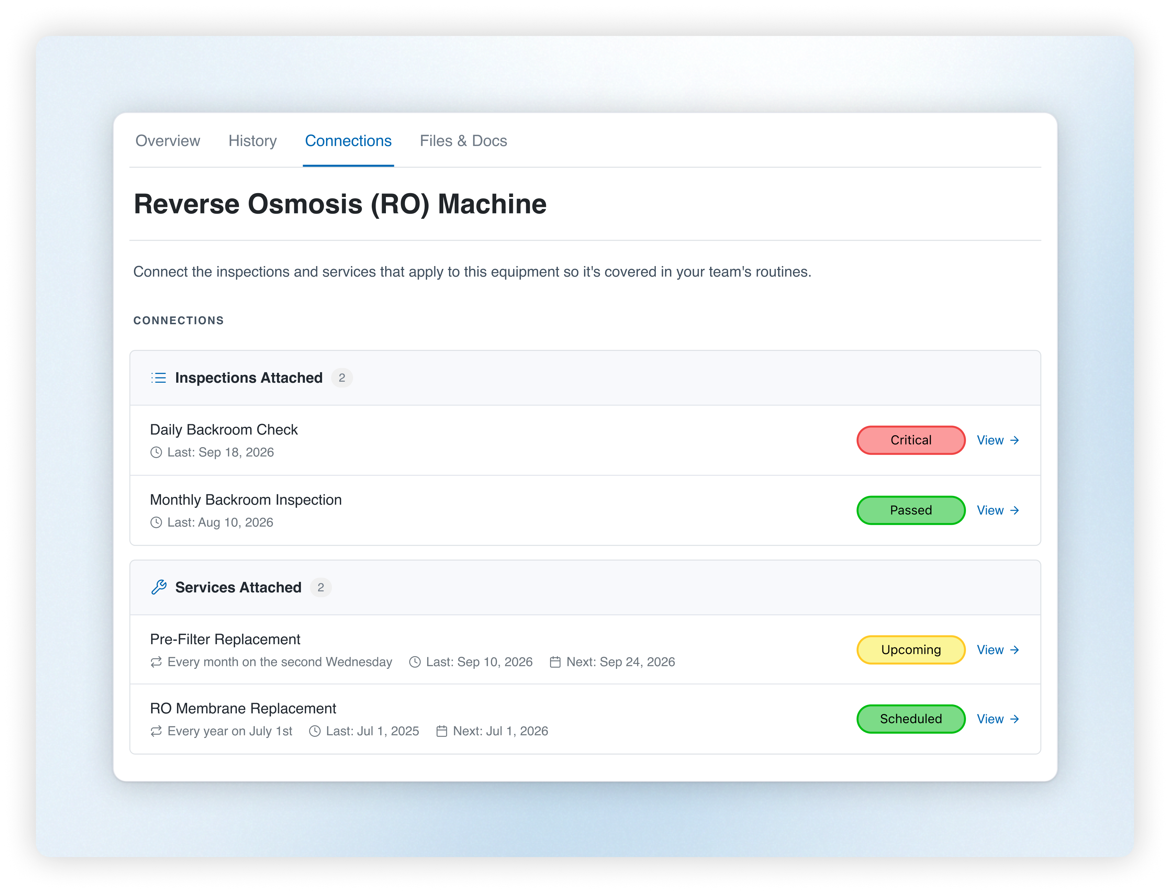Viewport: 1170px width, 893px height.
Task: Select the Connections tab
Action: (x=348, y=141)
